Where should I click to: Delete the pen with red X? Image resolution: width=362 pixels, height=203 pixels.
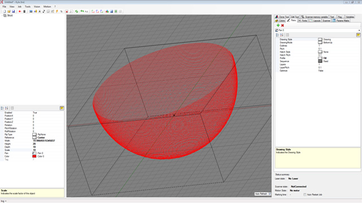point(283,25)
